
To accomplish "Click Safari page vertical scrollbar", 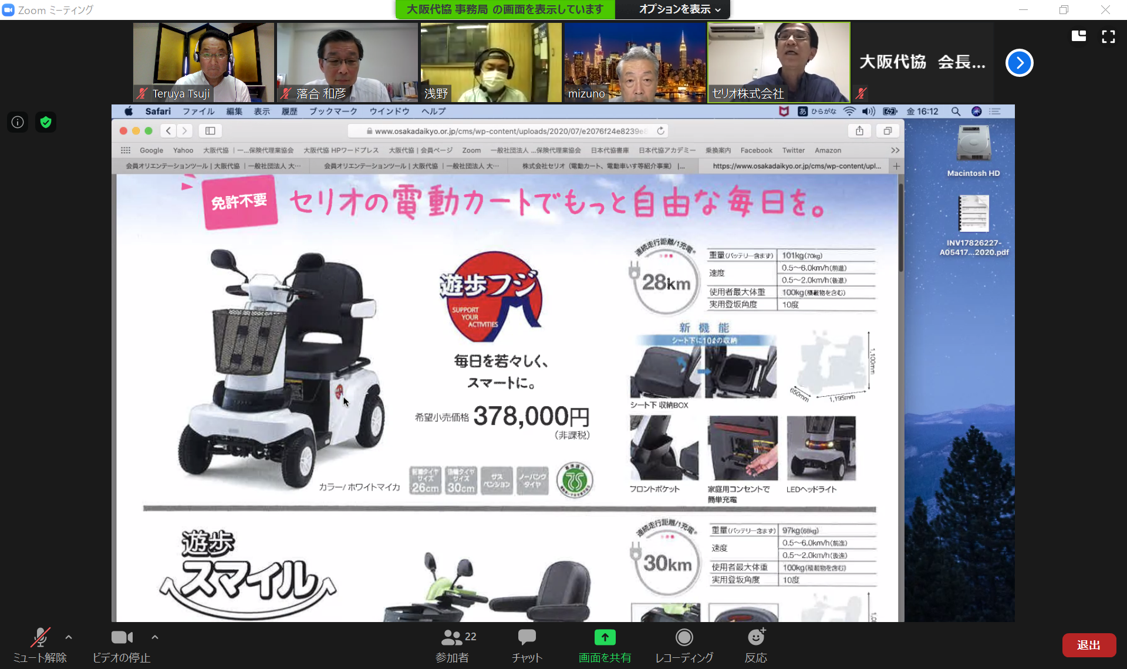I will [901, 229].
